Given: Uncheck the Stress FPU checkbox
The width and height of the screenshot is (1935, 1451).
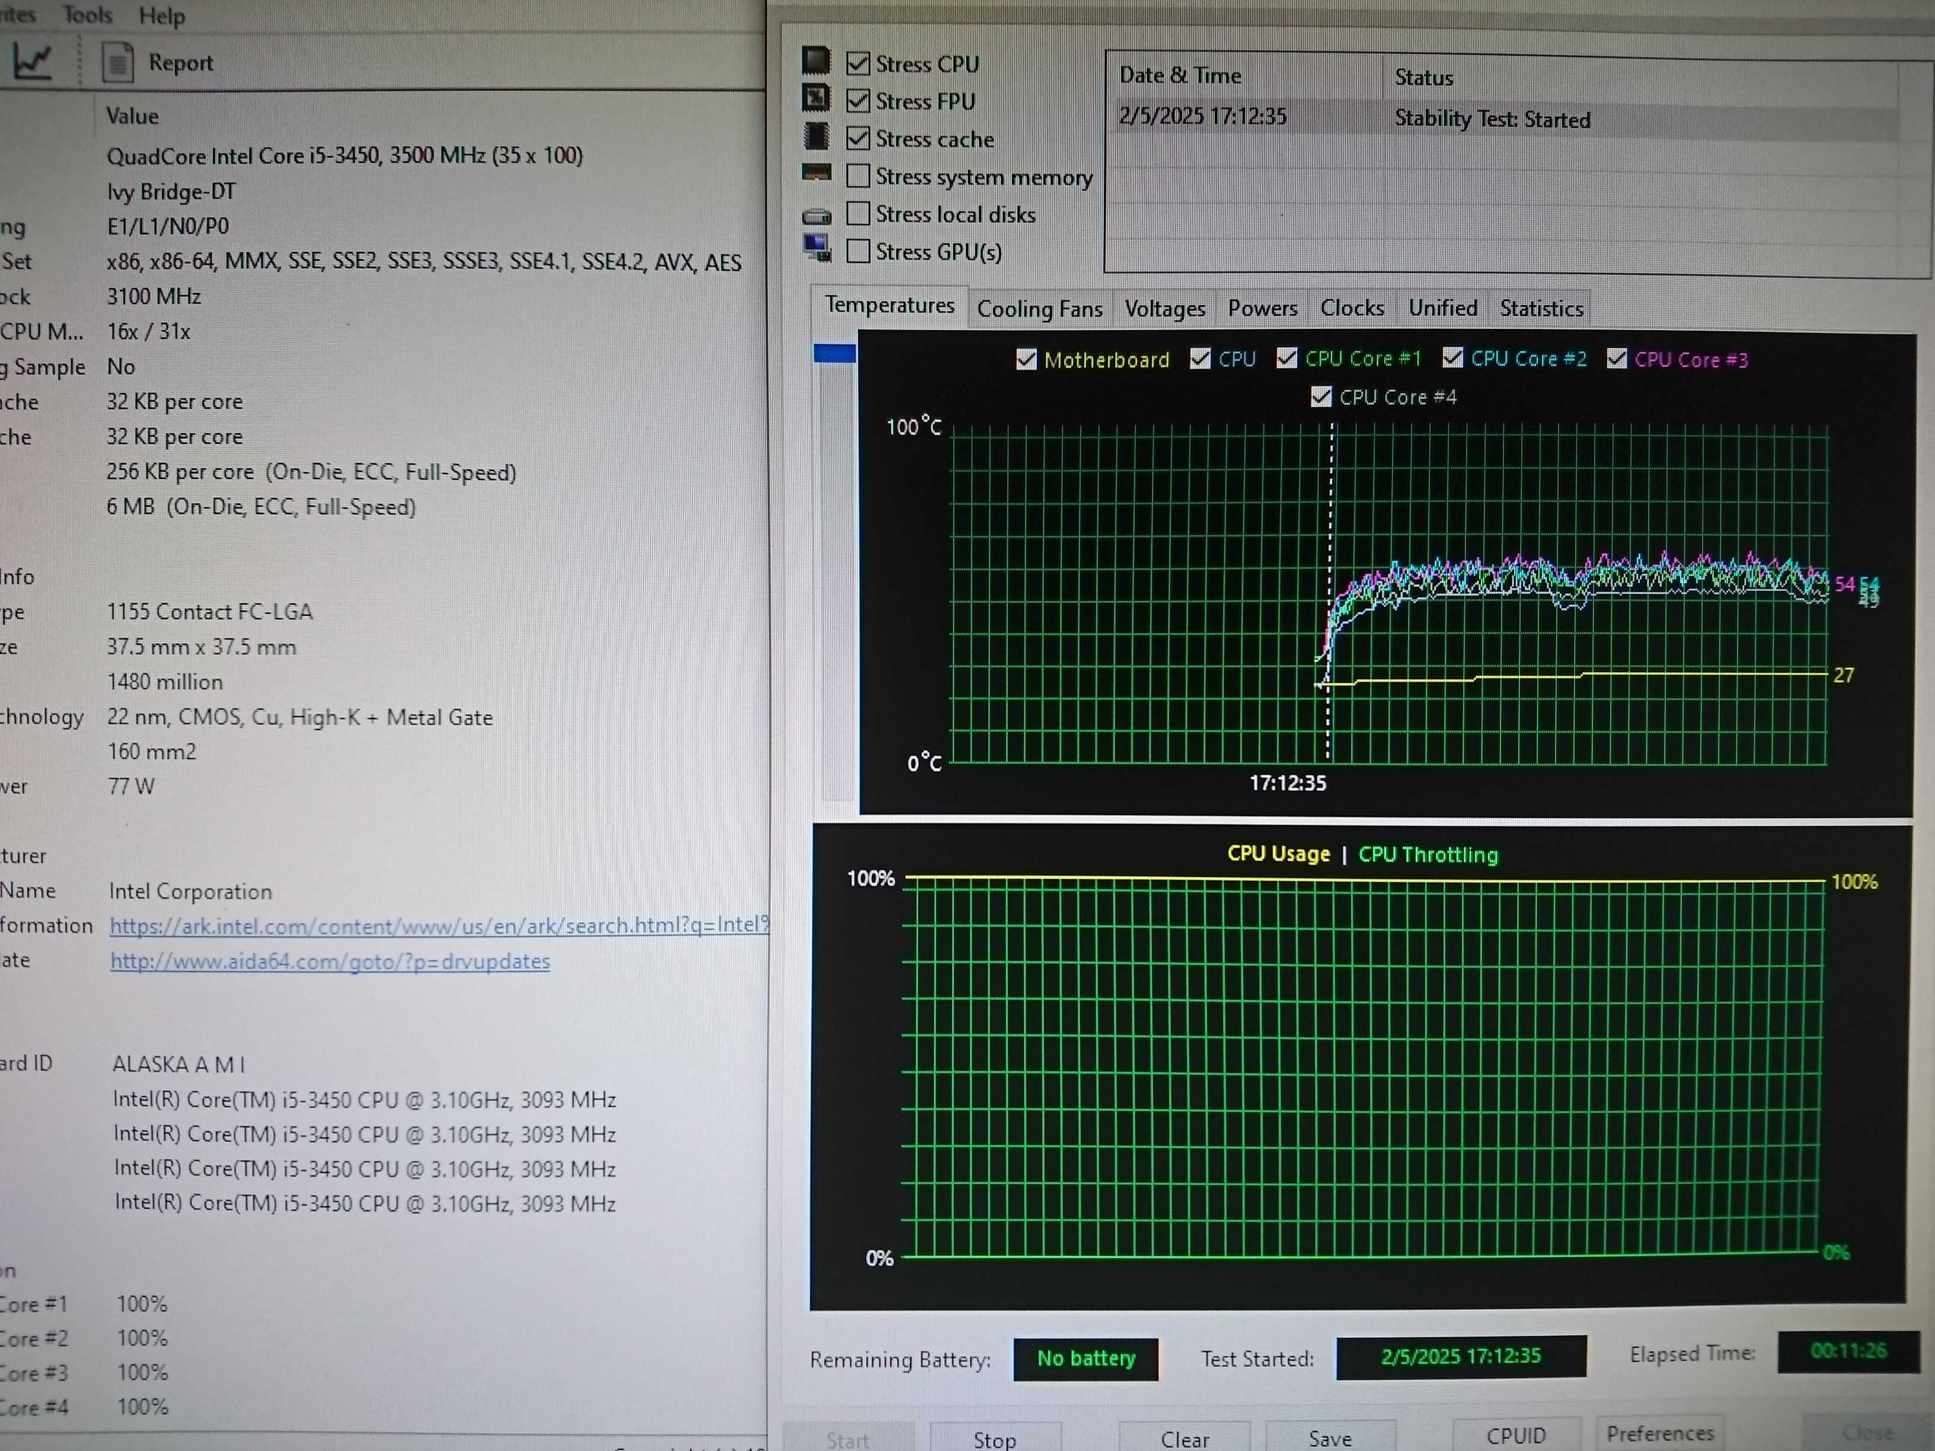Looking at the screenshot, I should [858, 101].
